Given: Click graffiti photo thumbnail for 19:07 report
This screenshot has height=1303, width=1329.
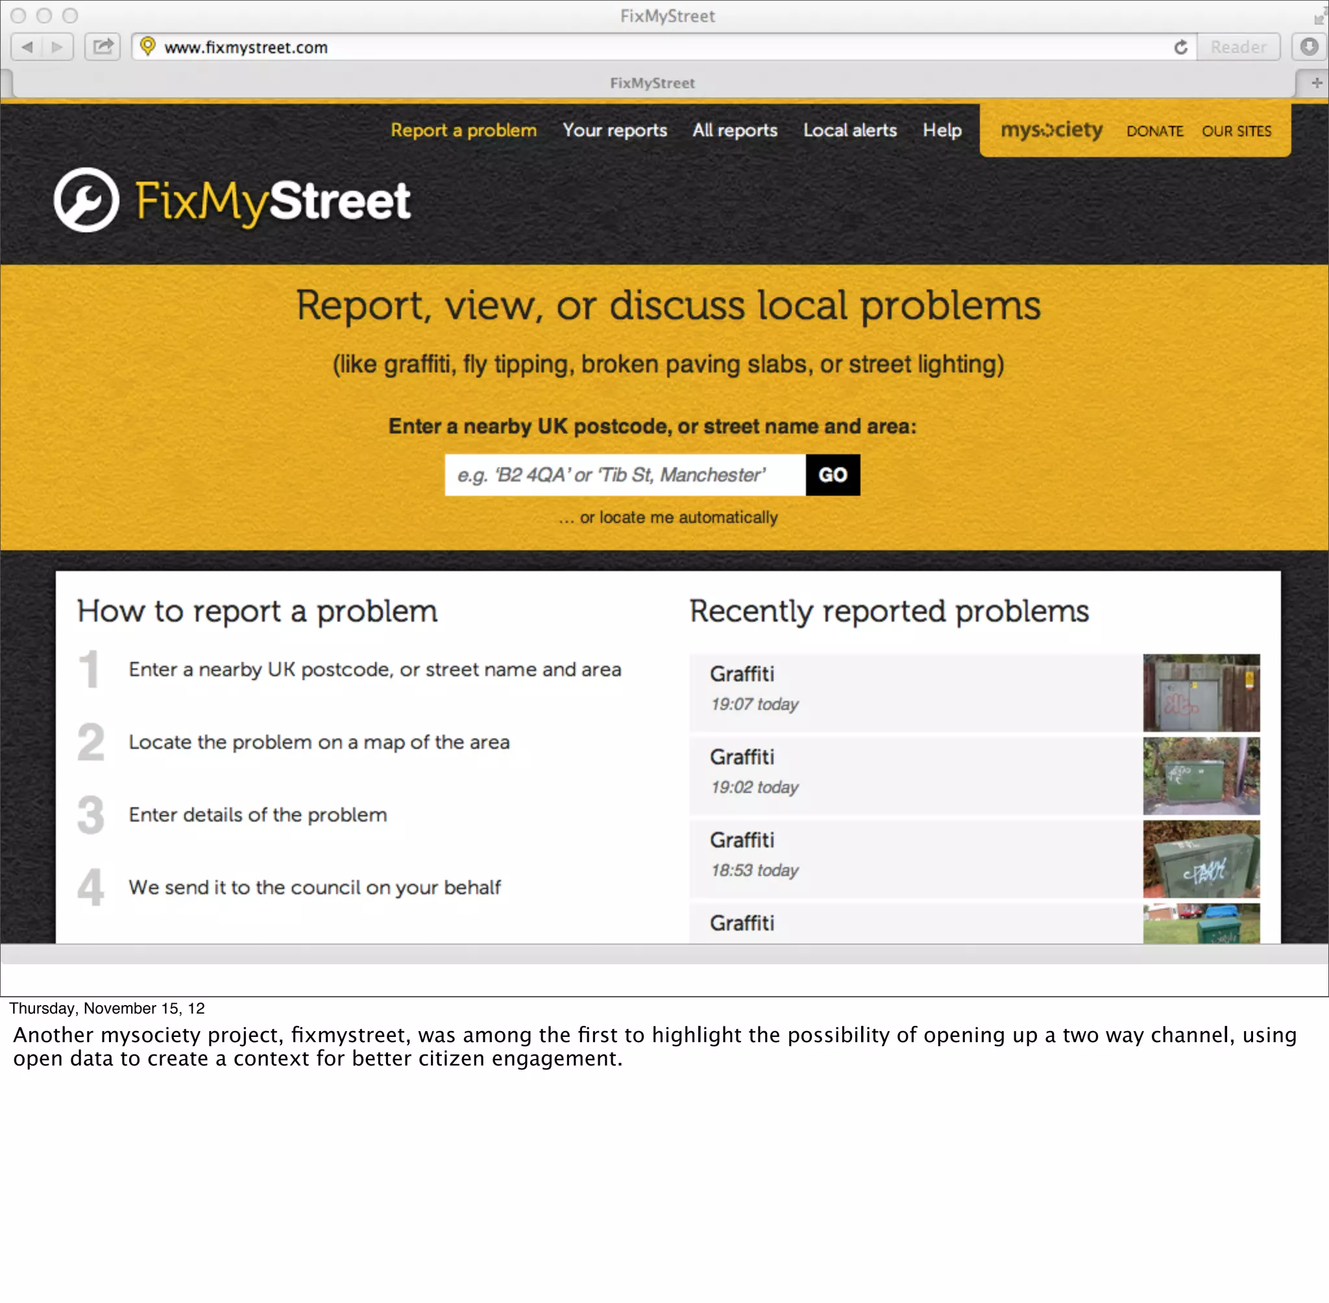Looking at the screenshot, I should tap(1201, 692).
